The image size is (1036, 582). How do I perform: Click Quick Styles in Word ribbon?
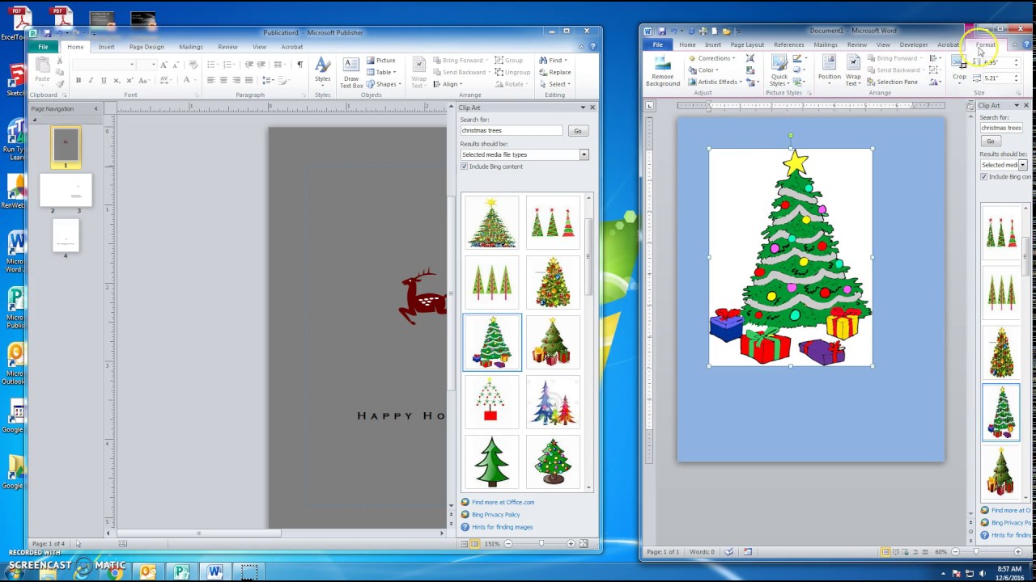[x=779, y=71]
